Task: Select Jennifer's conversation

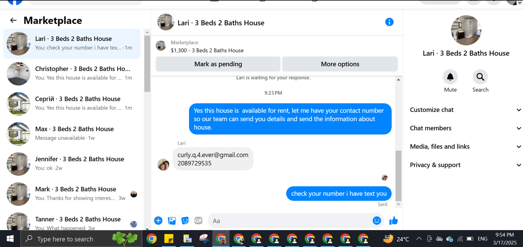Action: [x=72, y=164]
